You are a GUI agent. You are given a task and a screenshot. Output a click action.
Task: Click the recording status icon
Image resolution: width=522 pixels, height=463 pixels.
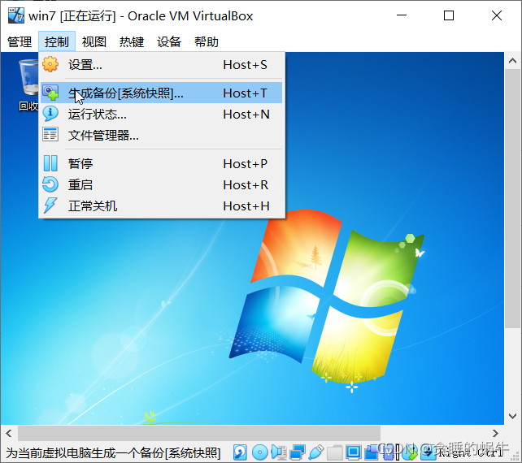coord(372,452)
